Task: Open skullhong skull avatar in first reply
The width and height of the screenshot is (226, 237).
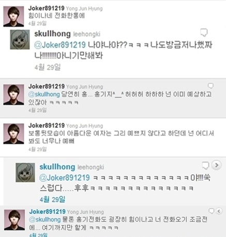Action: (20, 39)
